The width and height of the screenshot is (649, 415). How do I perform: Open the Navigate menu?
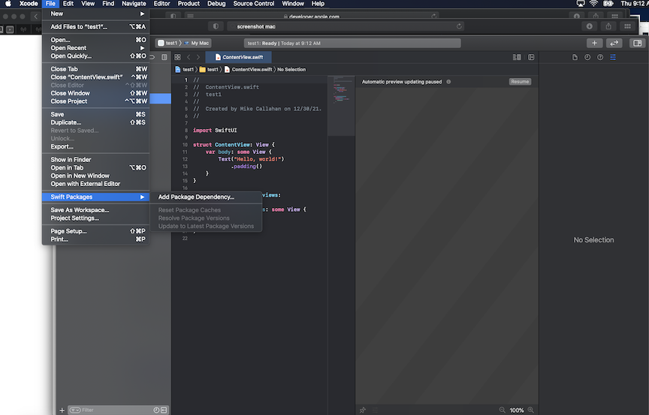(134, 4)
